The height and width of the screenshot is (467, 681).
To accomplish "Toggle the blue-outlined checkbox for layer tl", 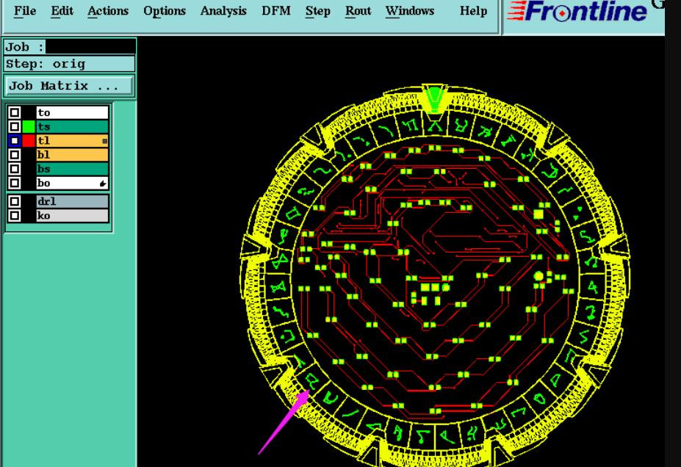I will pos(15,141).
